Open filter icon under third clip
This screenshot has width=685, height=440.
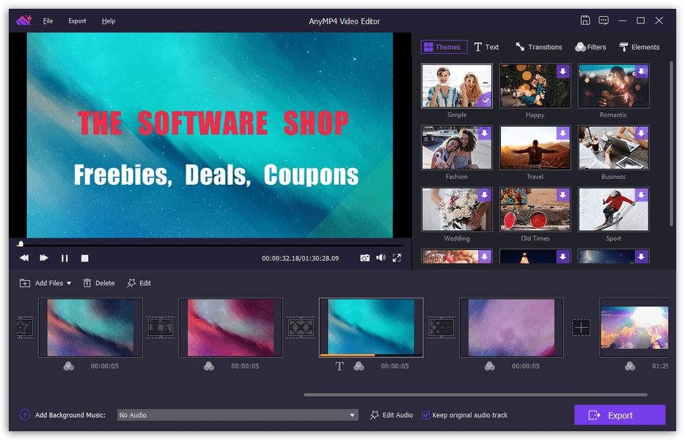[359, 366]
